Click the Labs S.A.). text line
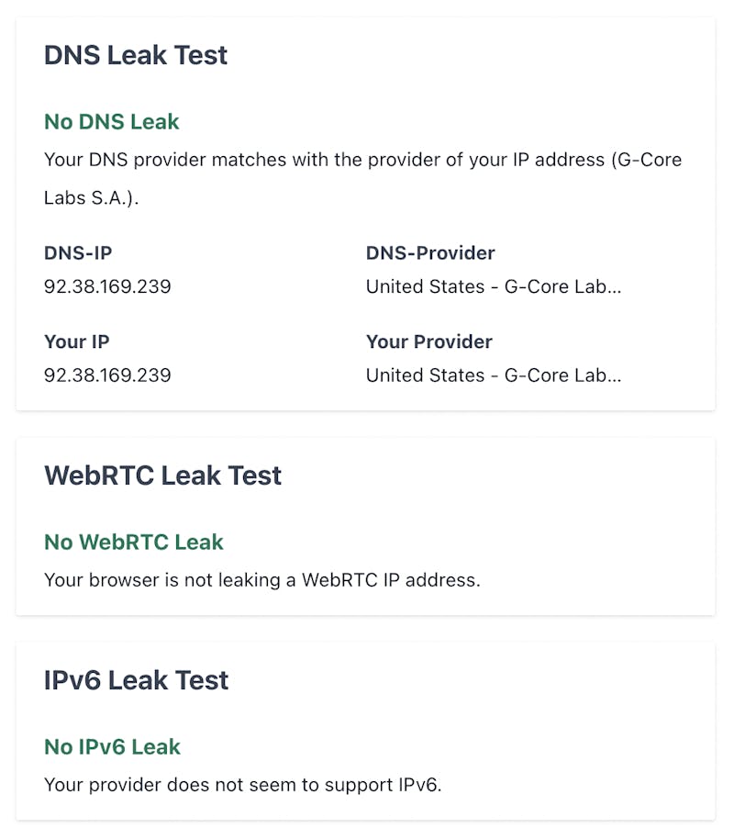The height and width of the screenshot is (839, 734). [92, 198]
